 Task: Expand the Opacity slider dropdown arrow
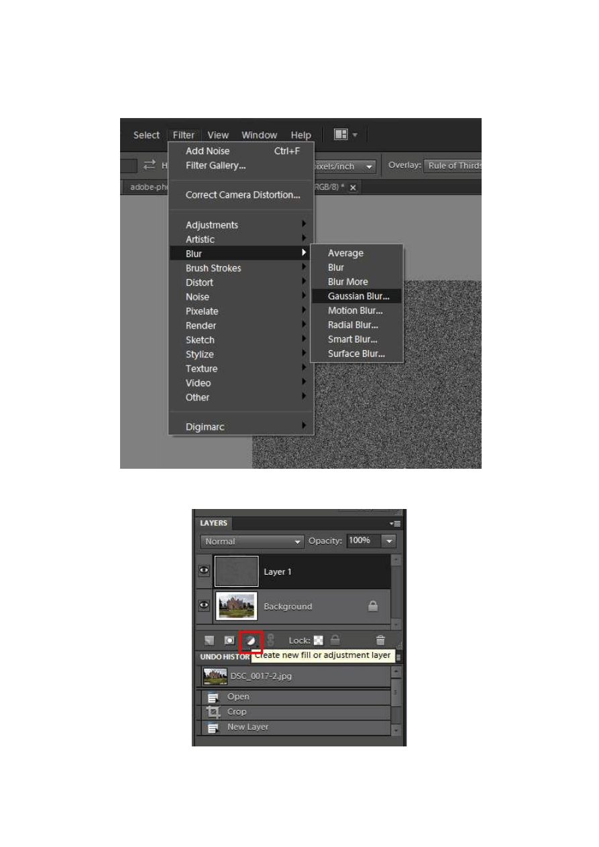click(x=389, y=541)
